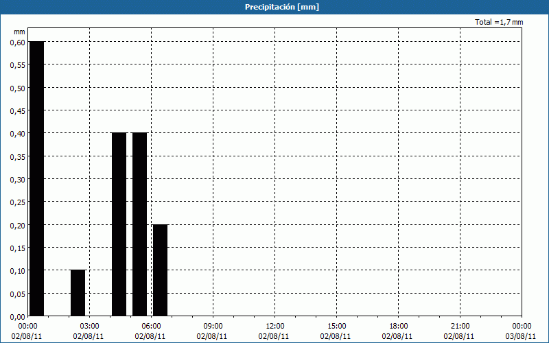Click the 0,30 y-axis value
Viewport: 549px width, 343px height.
coord(18,180)
